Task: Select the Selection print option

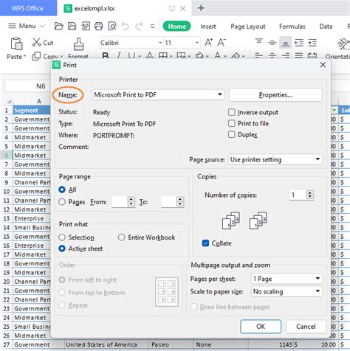Action: pyautogui.click(x=62, y=237)
